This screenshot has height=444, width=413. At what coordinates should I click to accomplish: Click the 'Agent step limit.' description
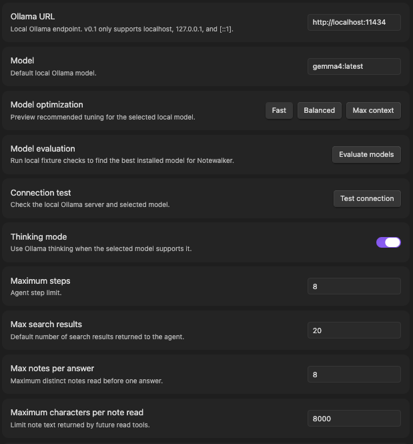36,293
